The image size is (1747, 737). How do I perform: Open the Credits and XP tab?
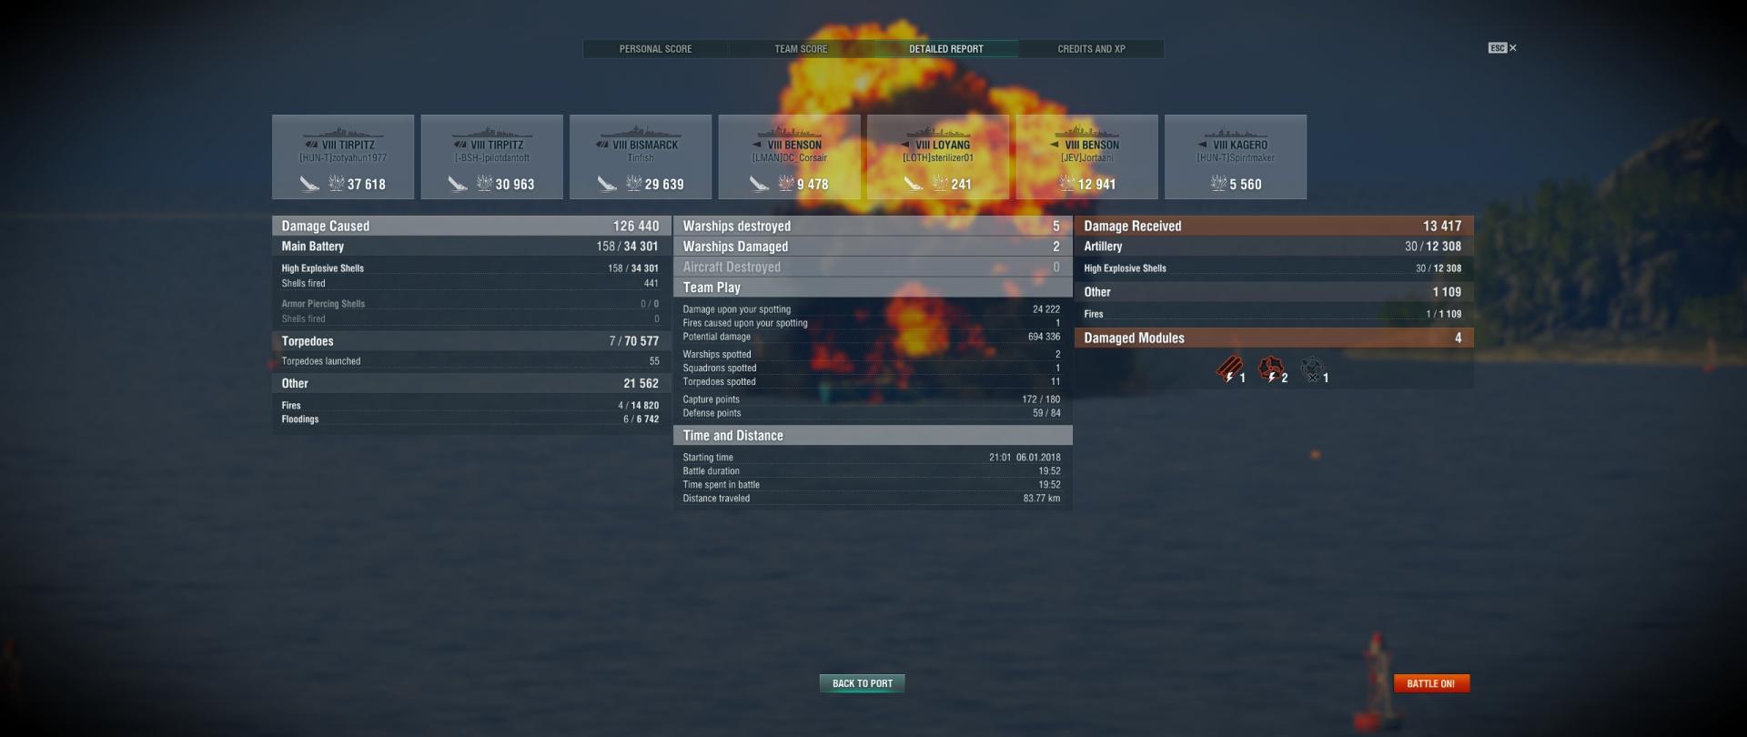[1091, 49]
